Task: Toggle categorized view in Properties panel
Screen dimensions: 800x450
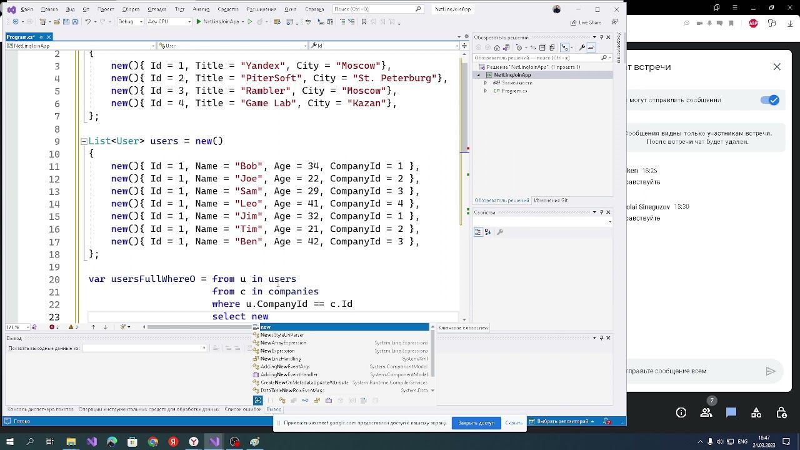Action: click(x=479, y=232)
